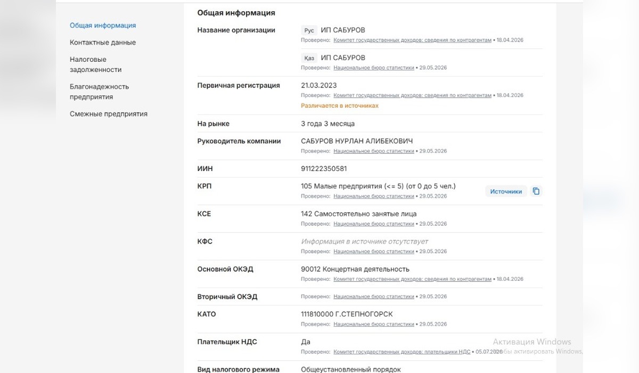The width and height of the screenshot is (639, 373).
Task: Click 'Да' value for Плательщик НДС
Action: pos(306,342)
